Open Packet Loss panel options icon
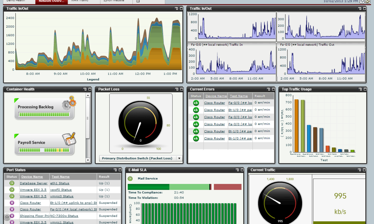374x224 pixels. pos(177,89)
